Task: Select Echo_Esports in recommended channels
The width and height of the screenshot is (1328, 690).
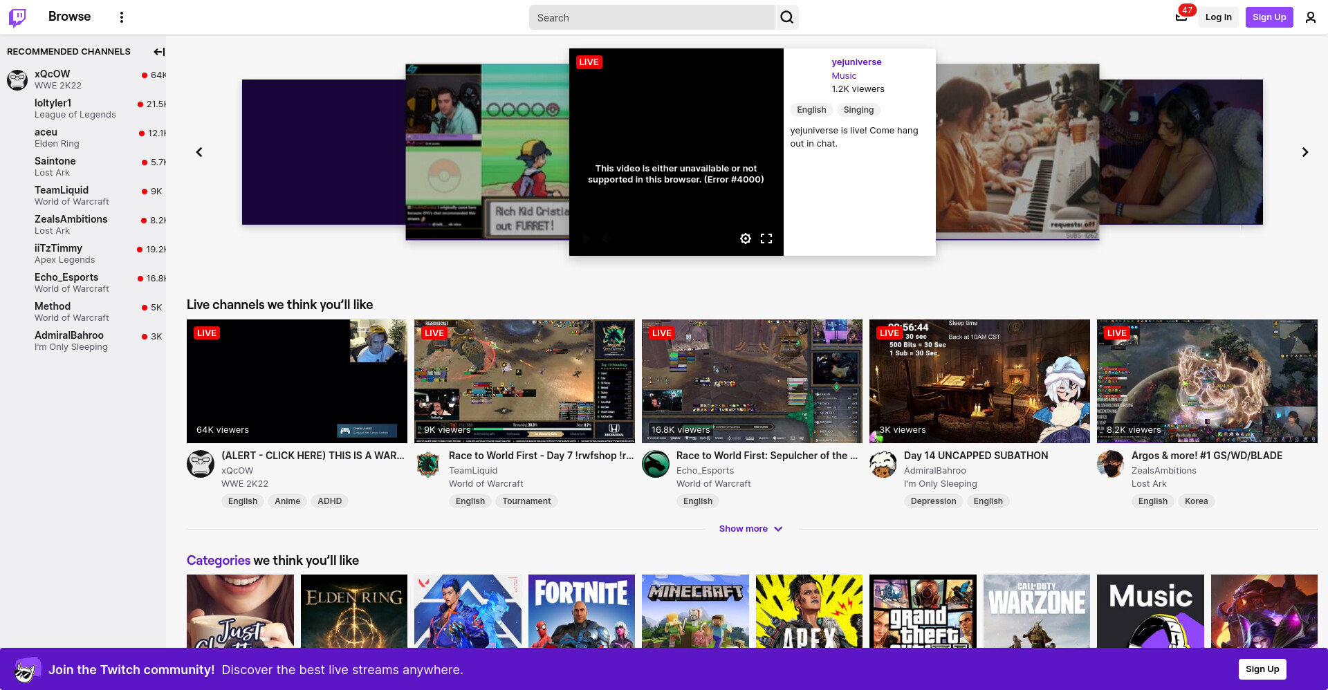Action: (83, 283)
